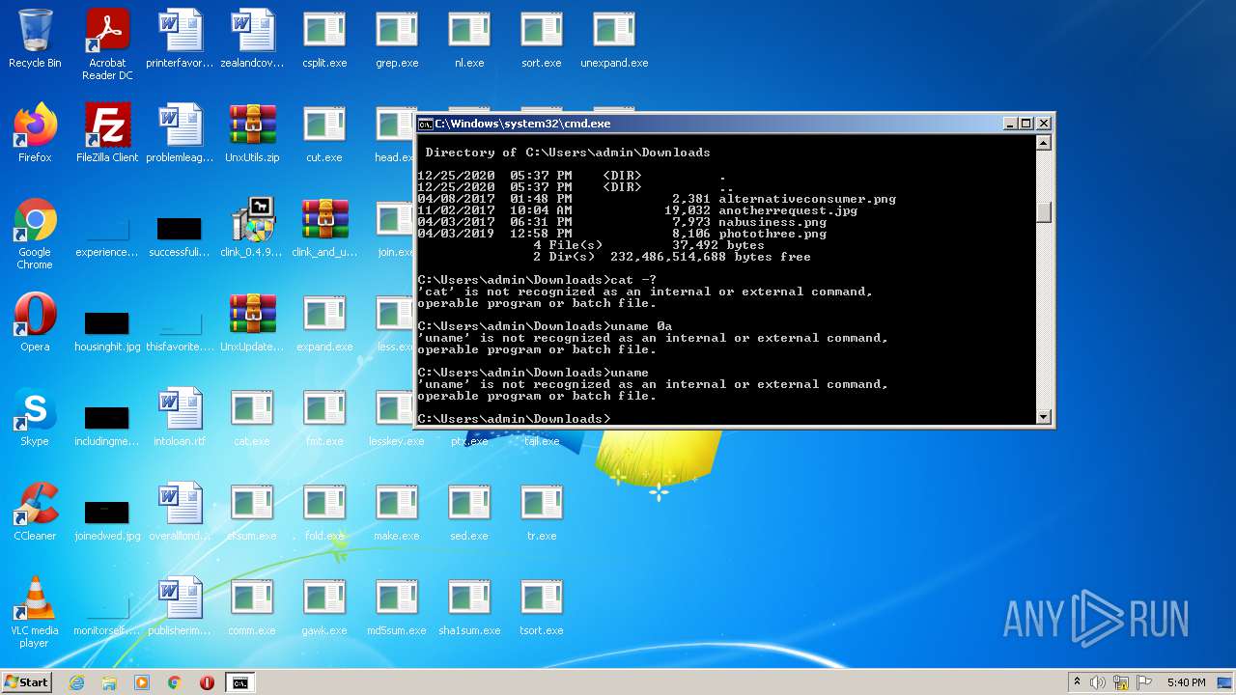Open Windows Explorer taskbar icon

[109, 682]
